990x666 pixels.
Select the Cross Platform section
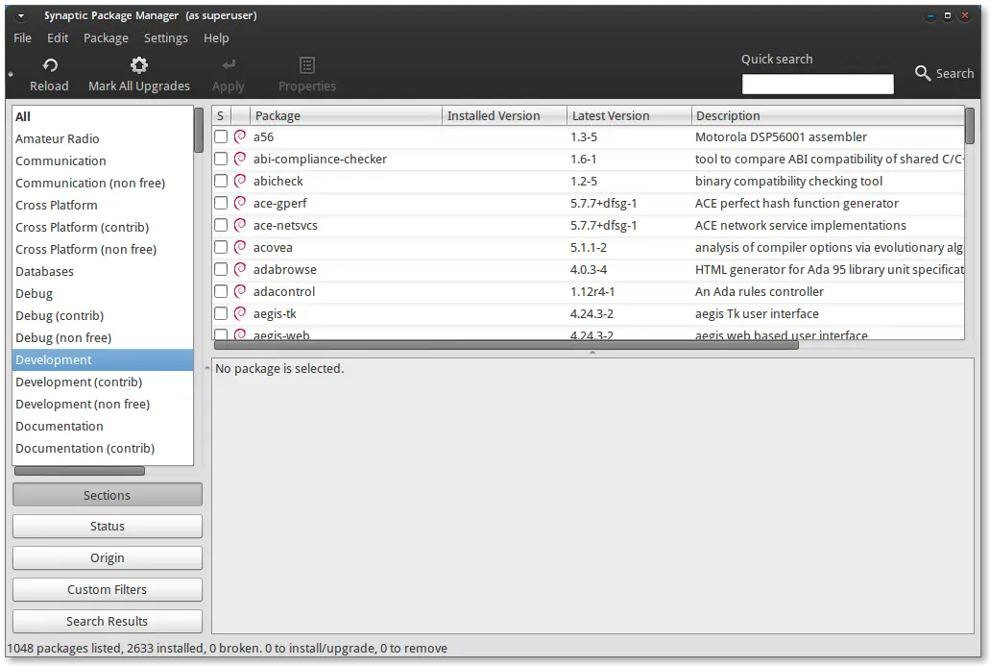103,205
